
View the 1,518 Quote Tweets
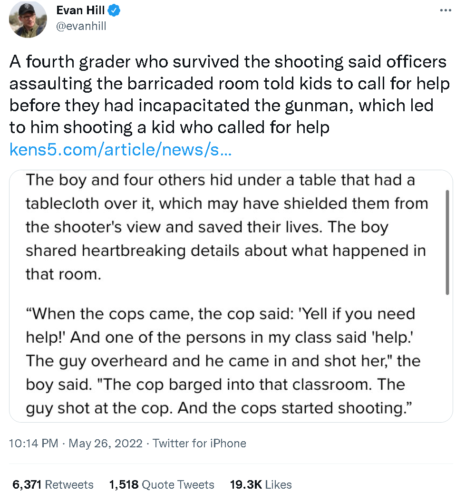[x=162, y=485]
